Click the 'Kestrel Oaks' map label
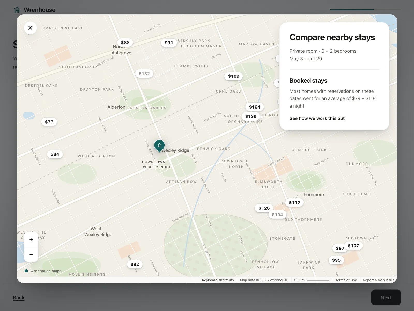The height and width of the screenshot is (311, 414). coord(41,86)
